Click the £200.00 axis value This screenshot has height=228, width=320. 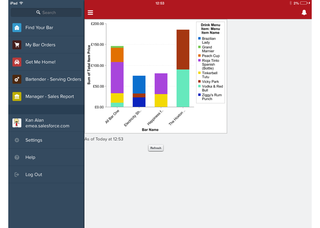pyautogui.click(x=97, y=24)
